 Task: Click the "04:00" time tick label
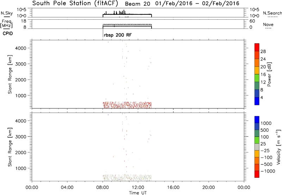(67, 188)
